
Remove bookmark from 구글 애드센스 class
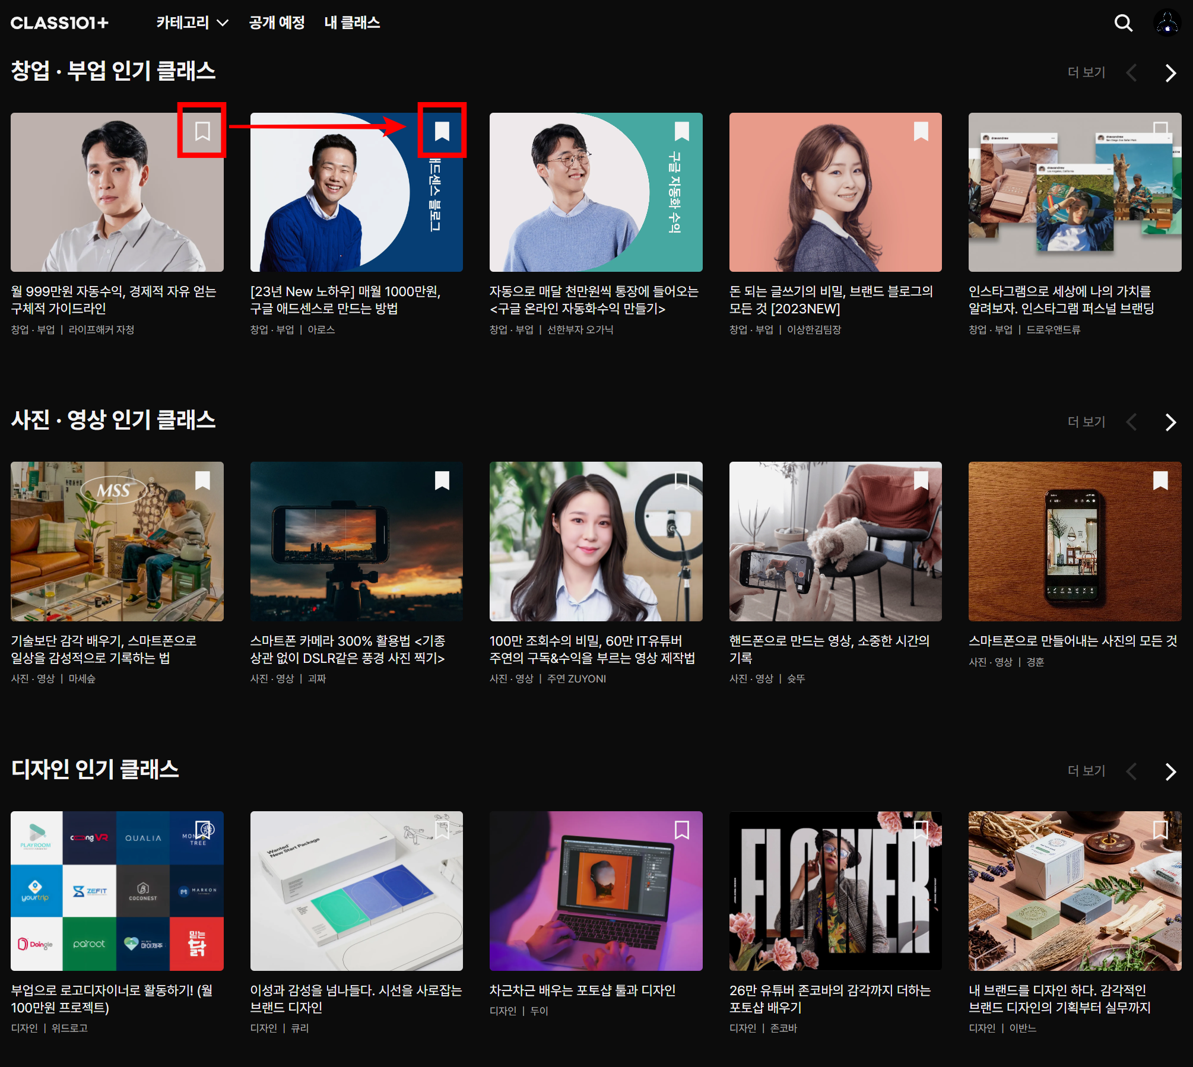[442, 131]
